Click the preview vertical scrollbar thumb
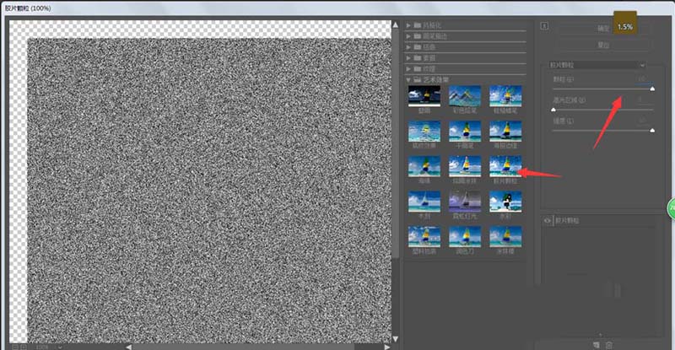The height and width of the screenshot is (350, 675). (x=395, y=144)
